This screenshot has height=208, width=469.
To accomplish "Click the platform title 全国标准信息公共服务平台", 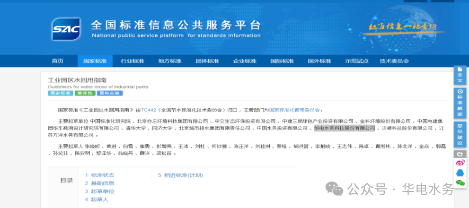I will pyautogui.click(x=176, y=26).
